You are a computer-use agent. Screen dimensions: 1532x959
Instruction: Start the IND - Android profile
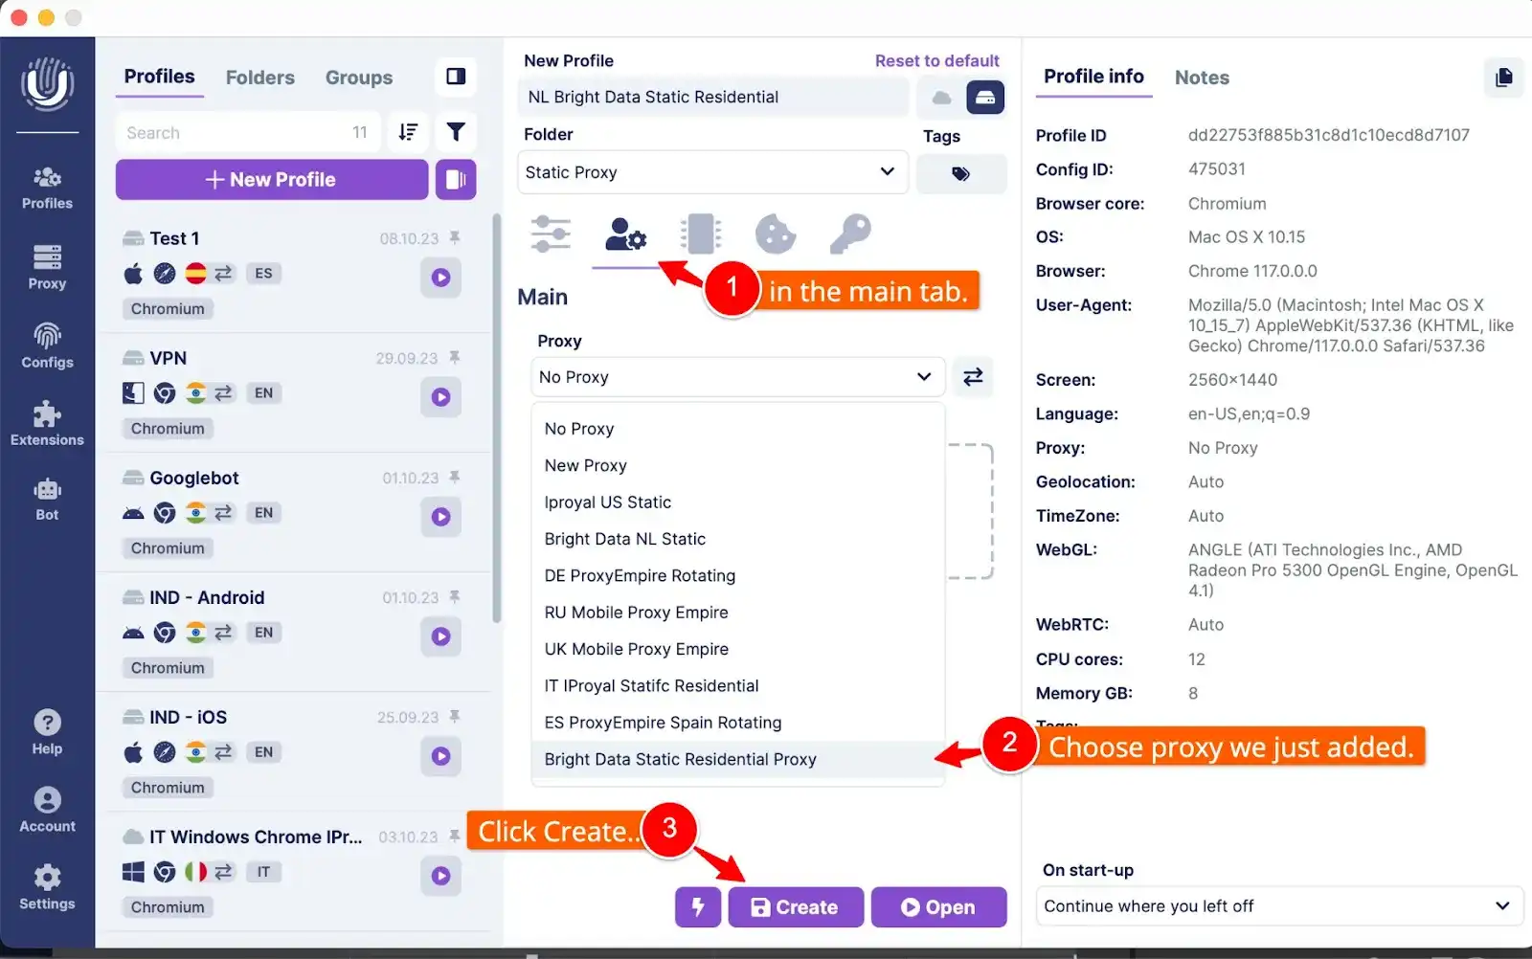click(440, 636)
